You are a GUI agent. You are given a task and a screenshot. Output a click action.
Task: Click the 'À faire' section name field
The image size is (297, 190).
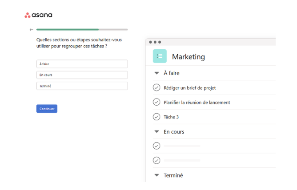click(82, 64)
